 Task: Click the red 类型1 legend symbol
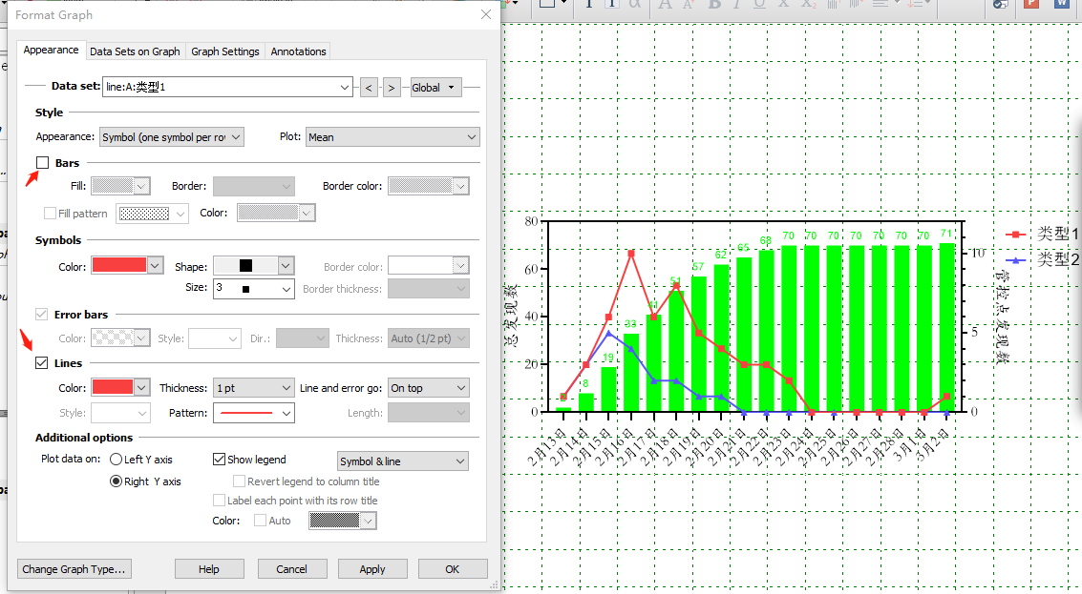[1018, 235]
